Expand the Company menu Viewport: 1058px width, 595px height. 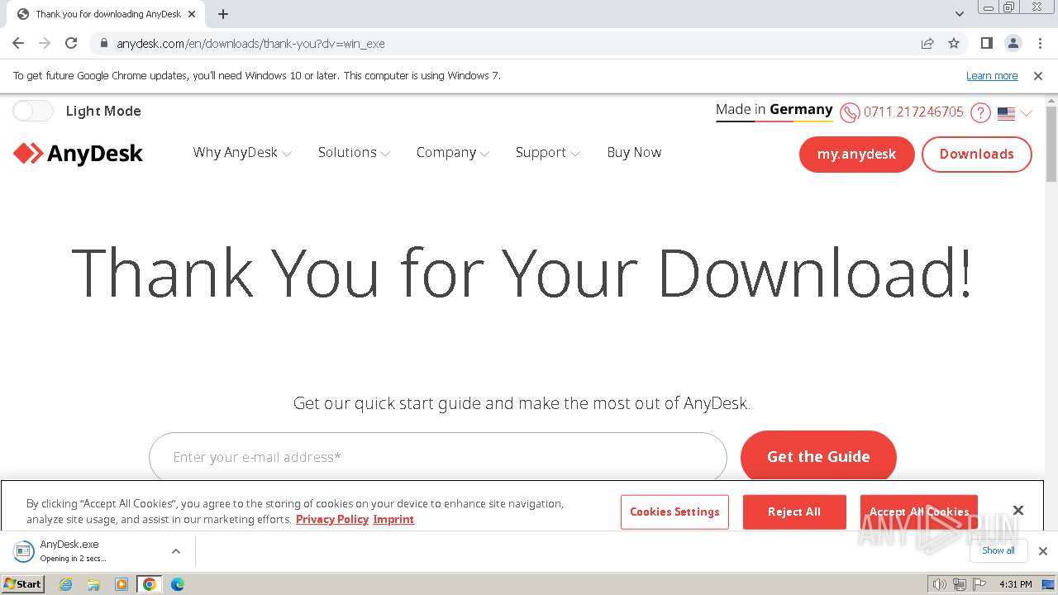pyautogui.click(x=453, y=153)
